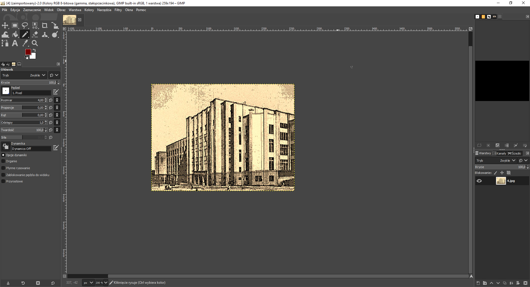Enable Płynne rysowanie option
Image resolution: width=530 pixels, height=287 pixels.
pyautogui.click(x=3, y=168)
